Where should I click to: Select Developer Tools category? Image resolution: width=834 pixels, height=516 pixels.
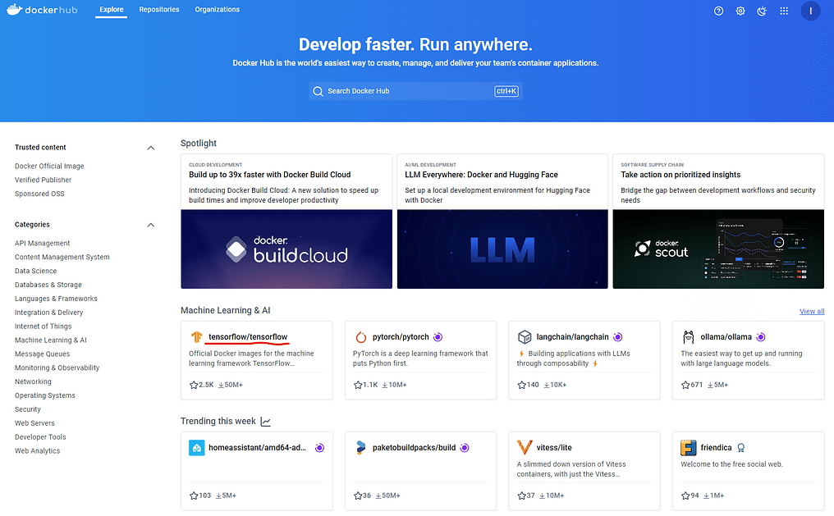click(x=40, y=436)
